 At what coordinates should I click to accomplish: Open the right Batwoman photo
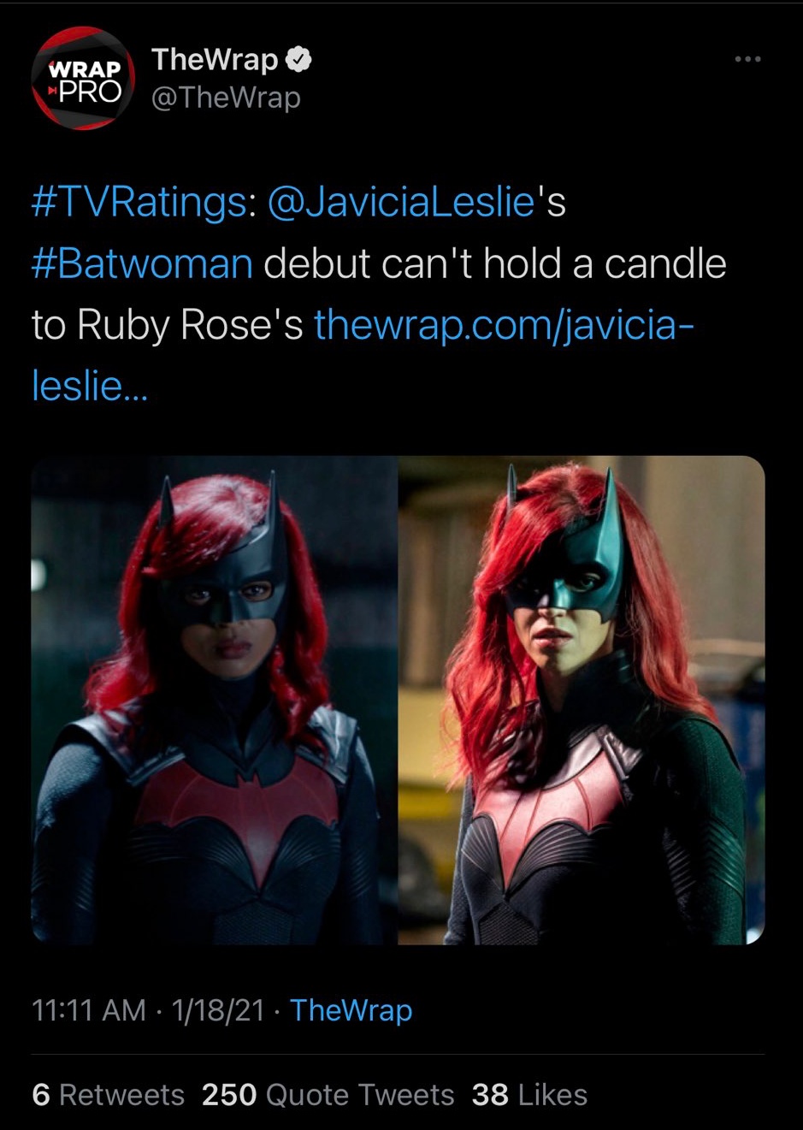pos(582,700)
